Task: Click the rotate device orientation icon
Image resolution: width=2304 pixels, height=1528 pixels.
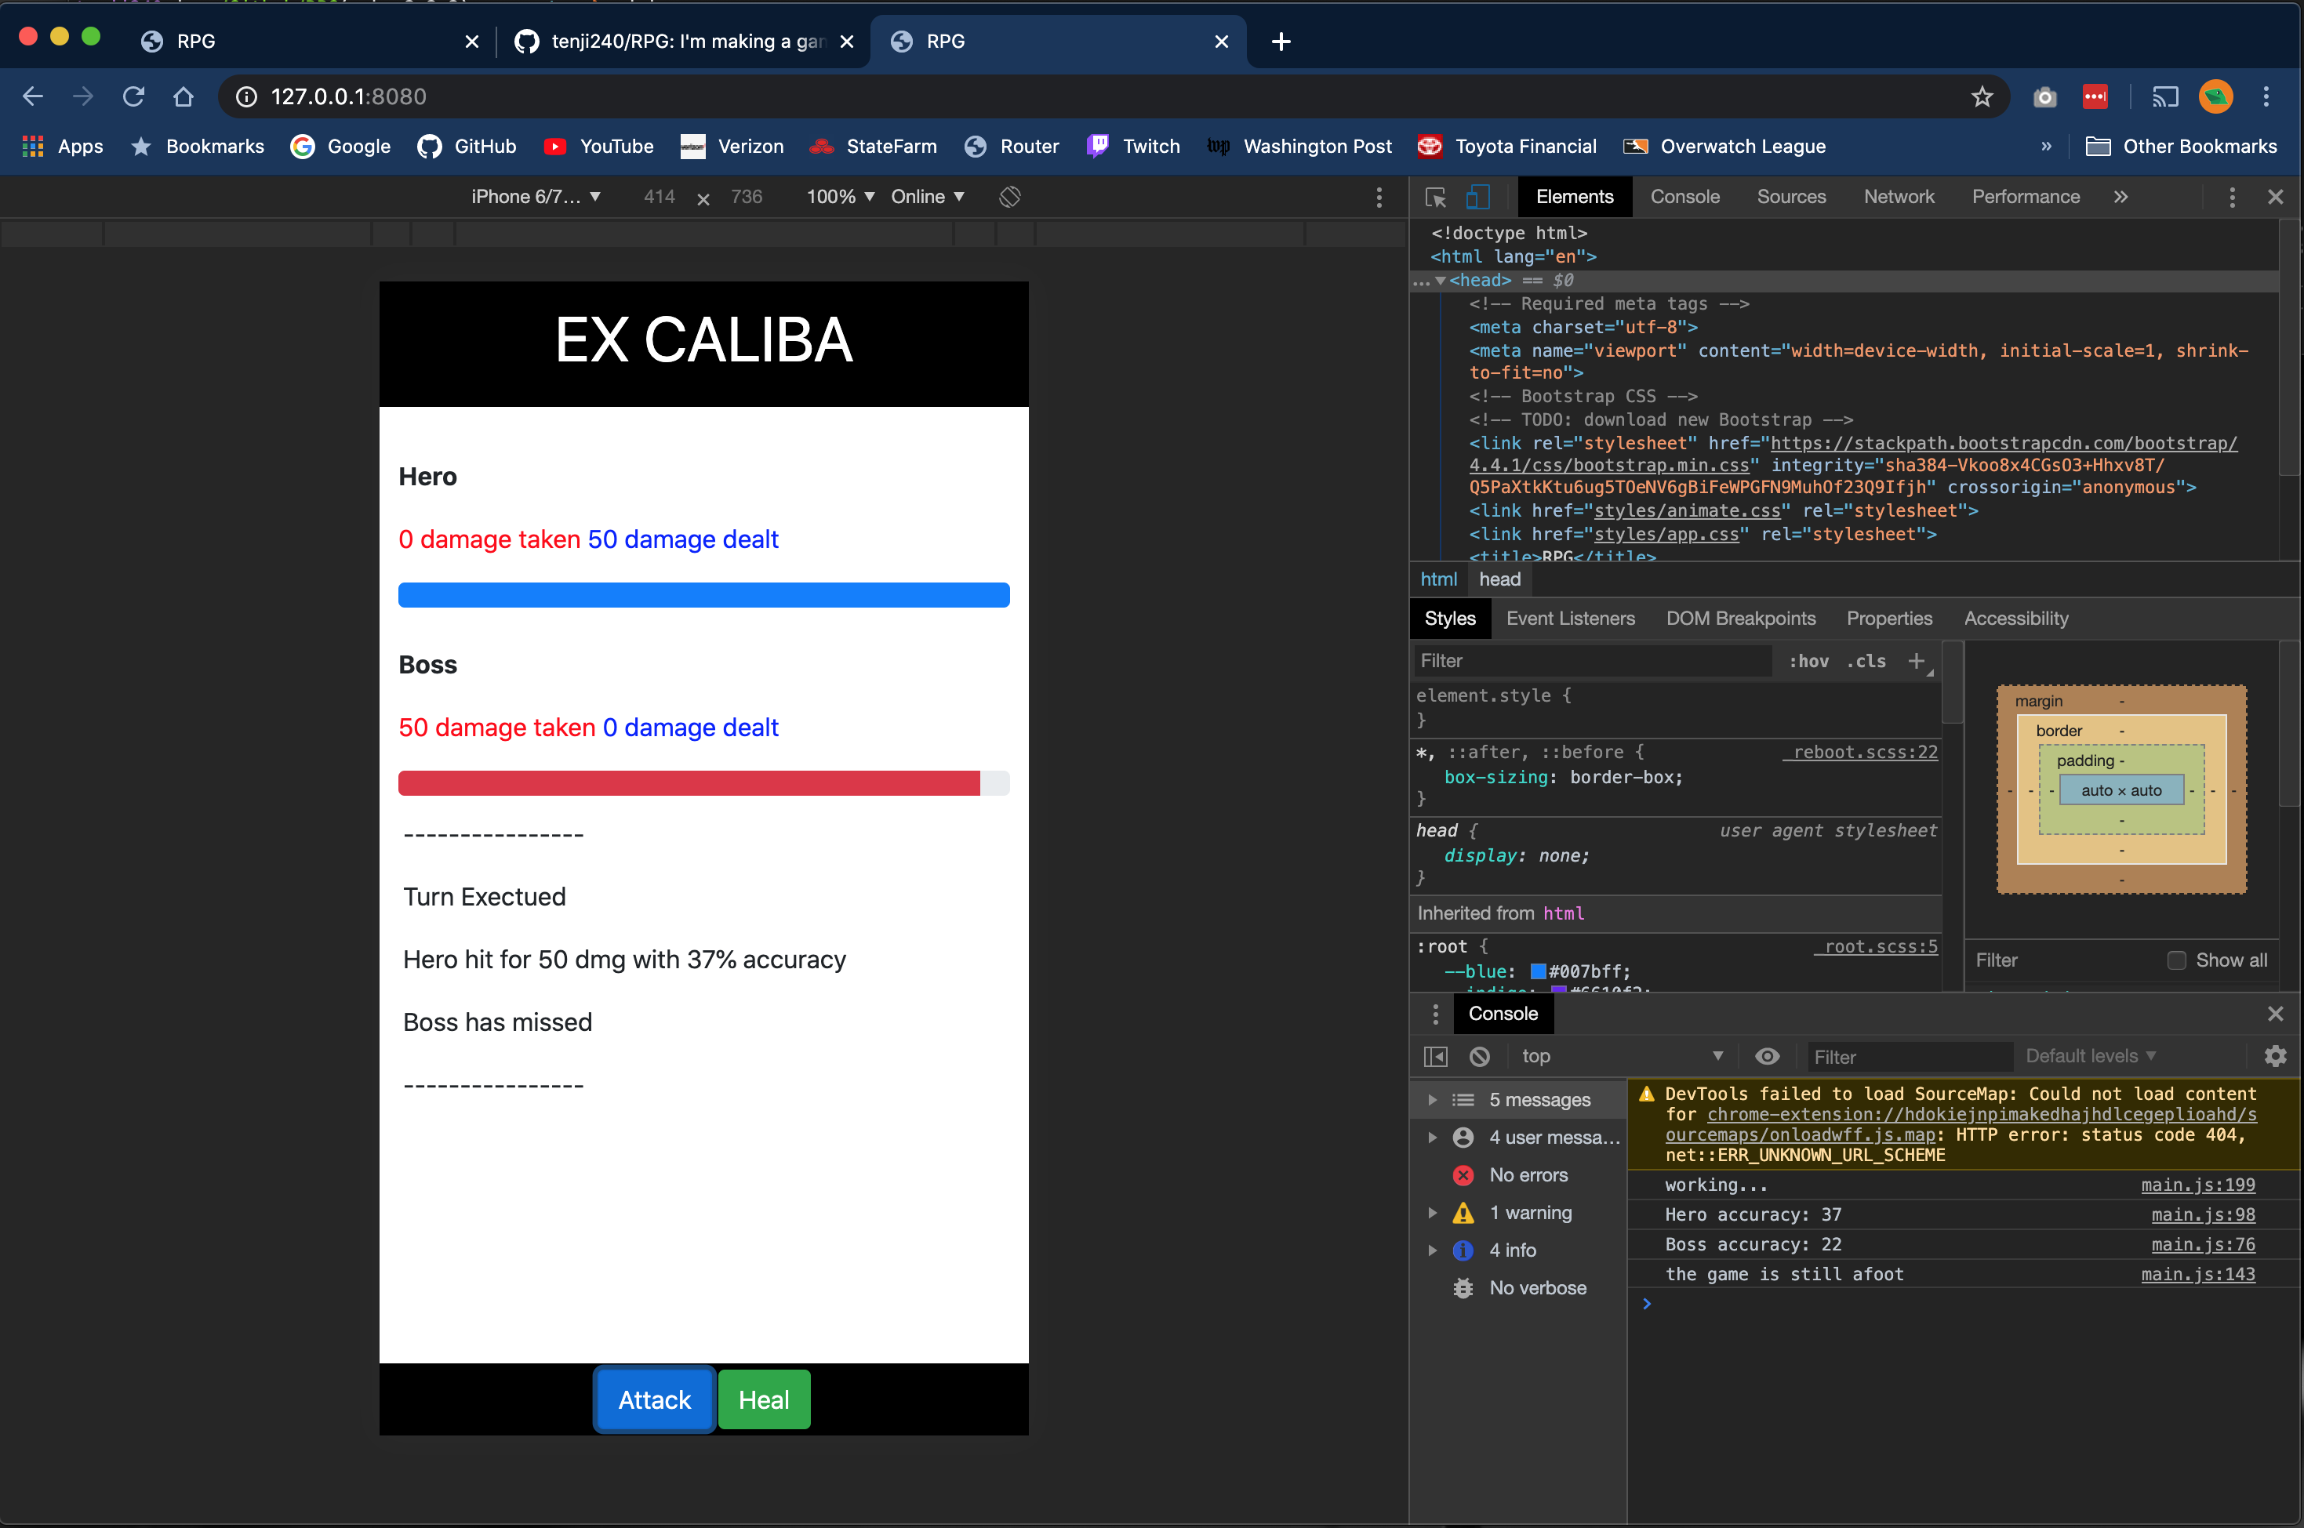Action: [1010, 197]
